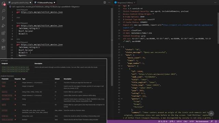Collapse the root JSON object at line 23
Viewport: 219px width, 123px height.
coord(122,47)
